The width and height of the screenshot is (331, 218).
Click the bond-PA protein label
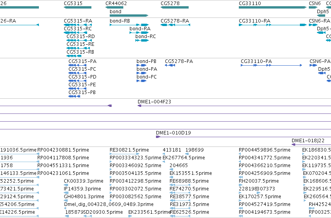coord(147,69)
